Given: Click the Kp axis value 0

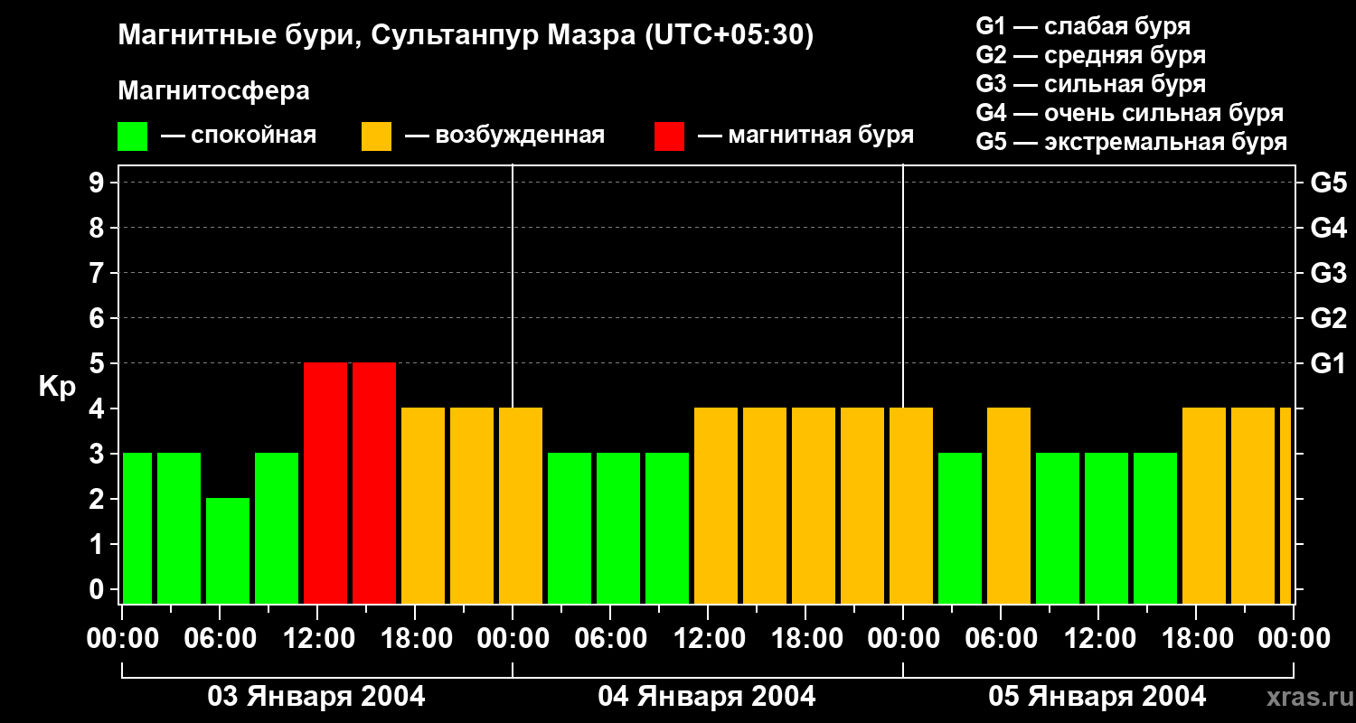Looking at the screenshot, I should [x=99, y=589].
